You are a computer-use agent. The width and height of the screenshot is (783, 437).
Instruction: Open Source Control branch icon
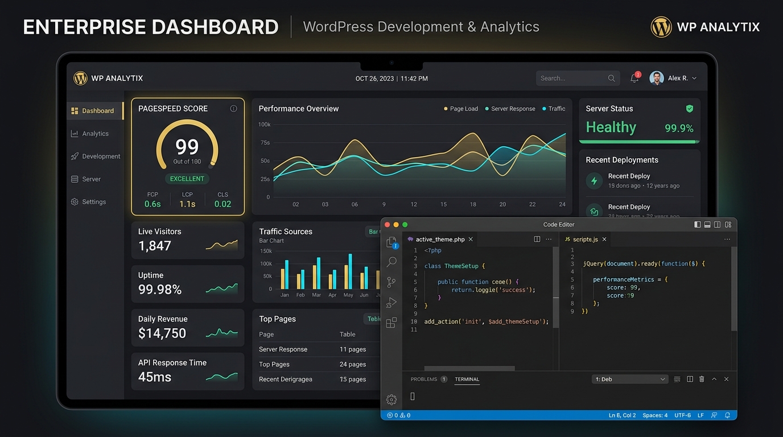click(x=391, y=282)
